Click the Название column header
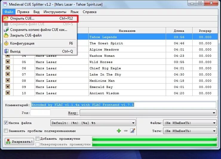This screenshot has height=159, width=221. tap(127, 31)
